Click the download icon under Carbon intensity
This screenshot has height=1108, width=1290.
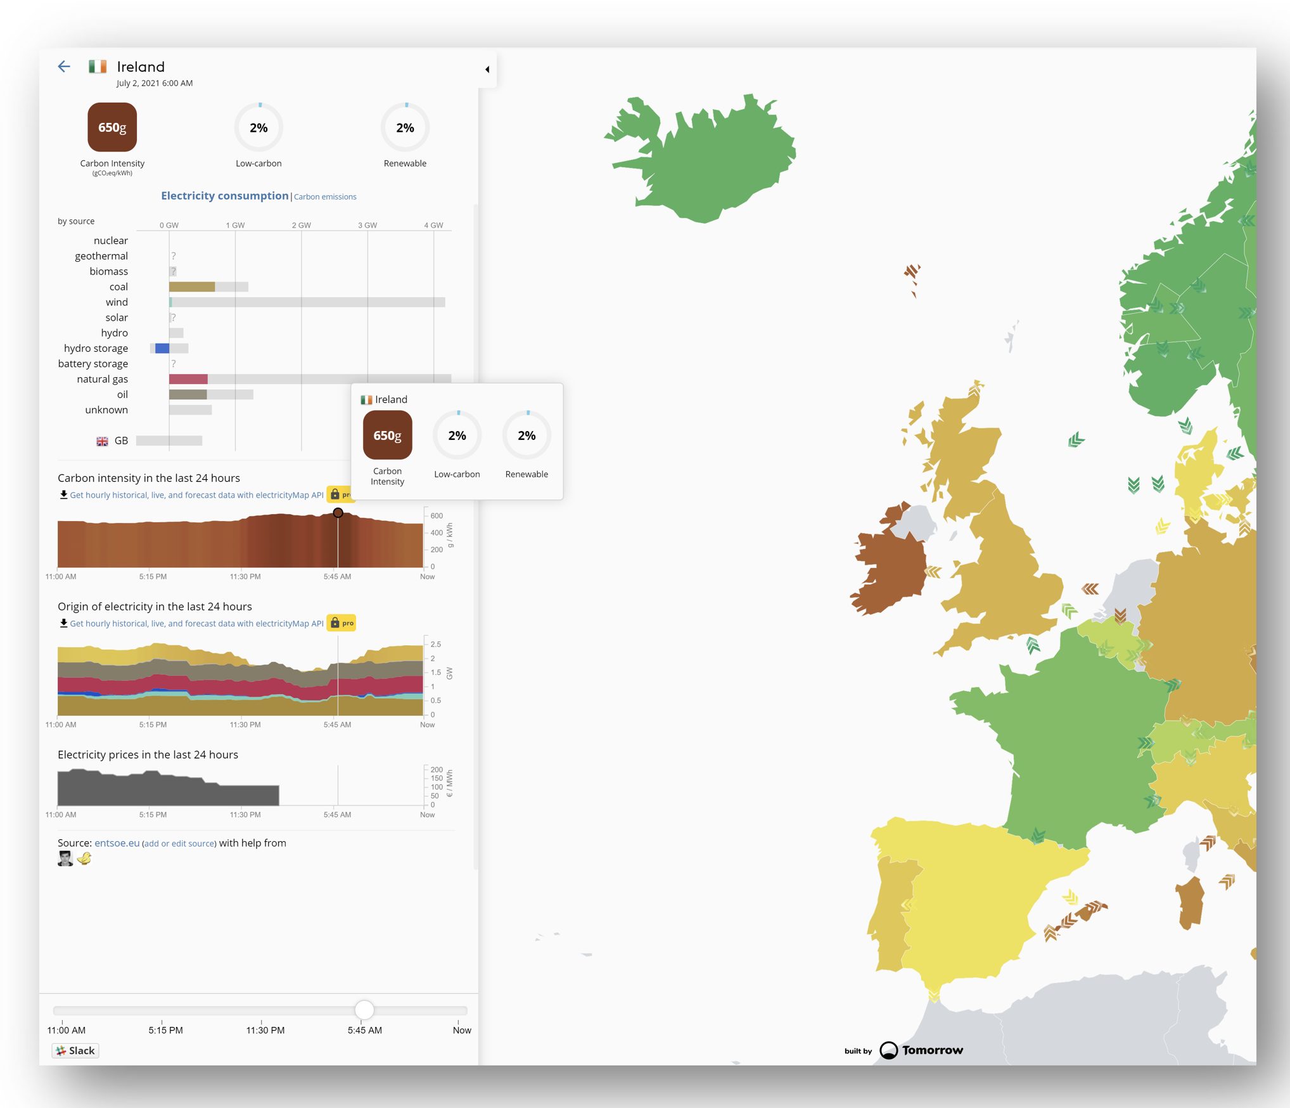pyautogui.click(x=63, y=495)
